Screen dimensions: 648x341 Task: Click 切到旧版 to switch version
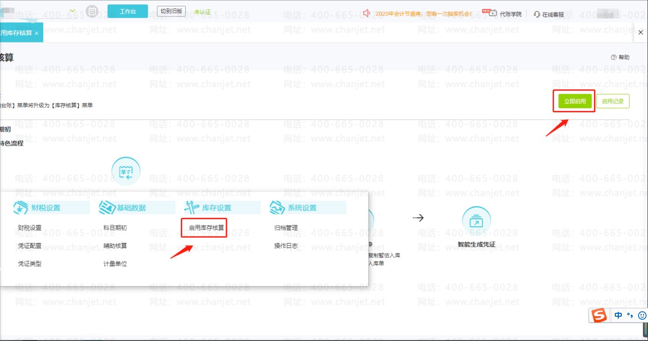pos(171,11)
